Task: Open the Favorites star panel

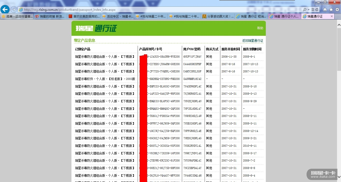Action: (331, 10)
